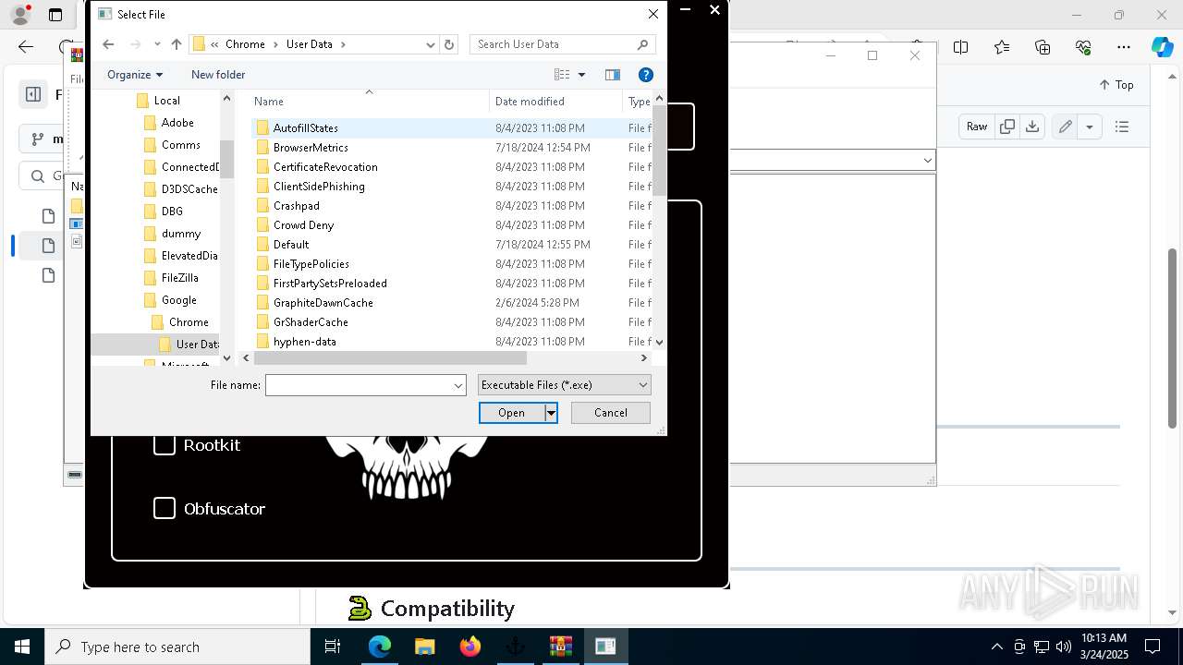The image size is (1183, 665).
Task: Toggle the preview pane icon
Action: click(x=612, y=75)
